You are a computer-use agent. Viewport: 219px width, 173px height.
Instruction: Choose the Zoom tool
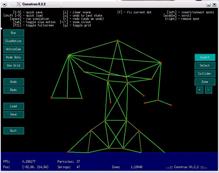coord(205,82)
